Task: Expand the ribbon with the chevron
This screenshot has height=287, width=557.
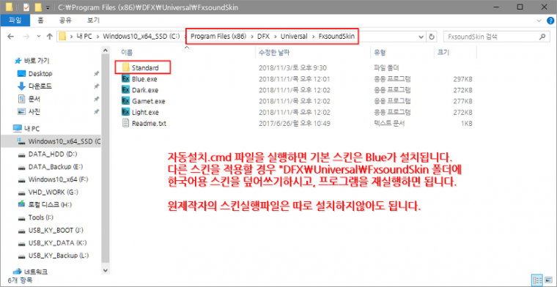Action: click(x=539, y=21)
